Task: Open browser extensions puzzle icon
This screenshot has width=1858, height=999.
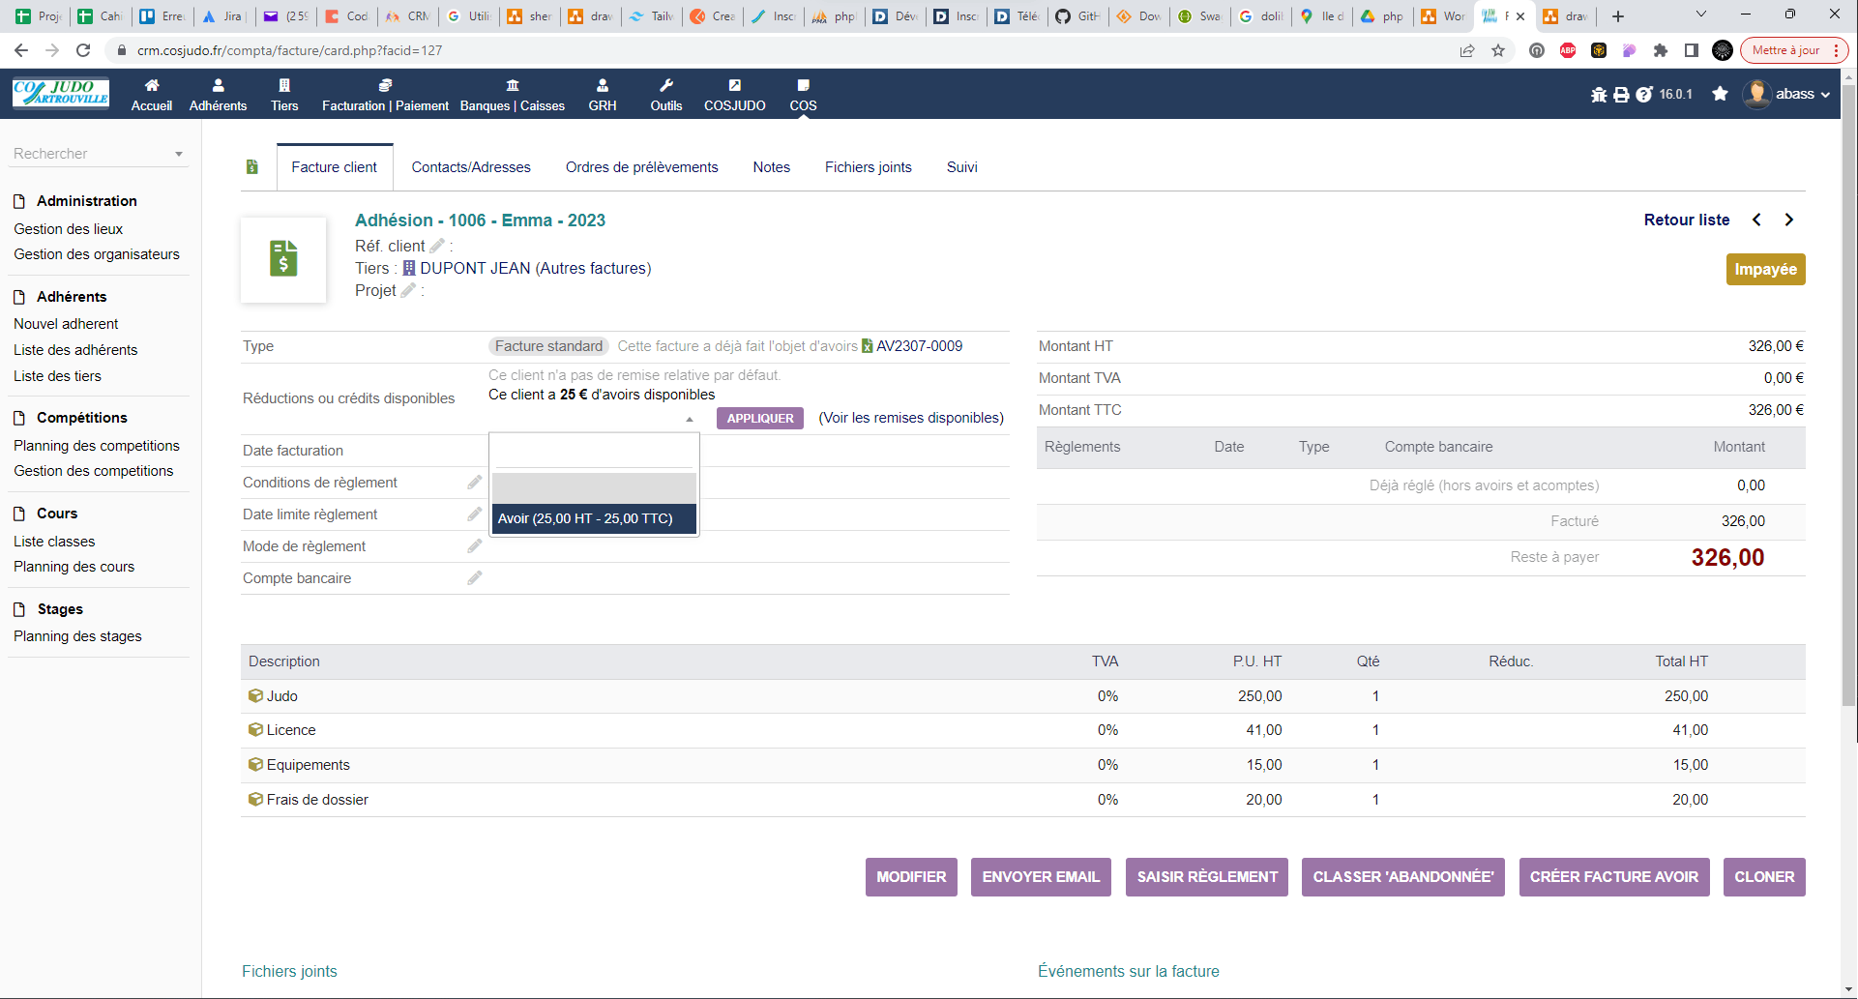Action: (x=1661, y=50)
